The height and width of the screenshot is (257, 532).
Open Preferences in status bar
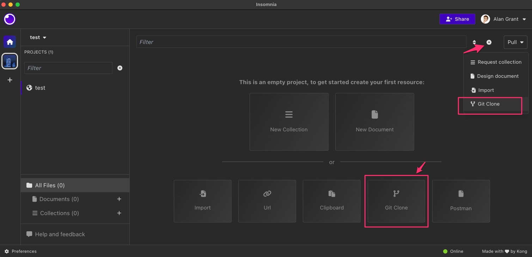(x=20, y=251)
